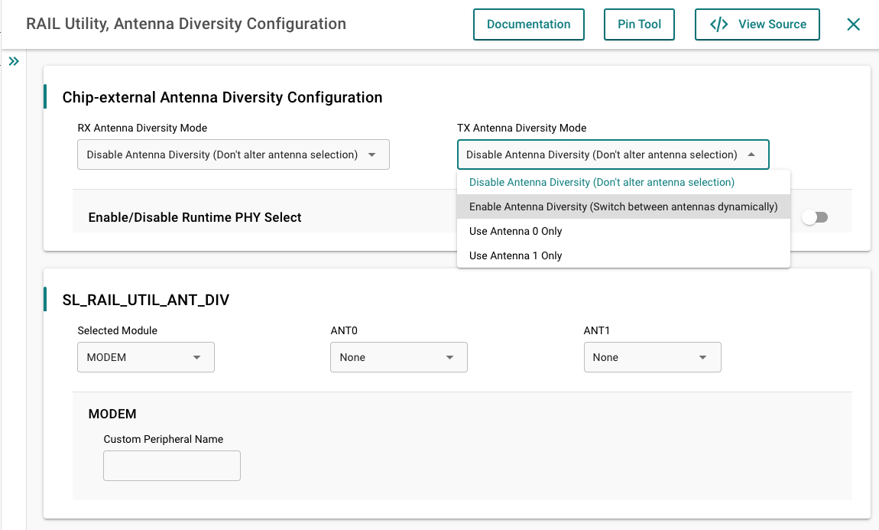
Task: Collapse the TX Antenna Diversity Mode dropdown
Action: 613,154
